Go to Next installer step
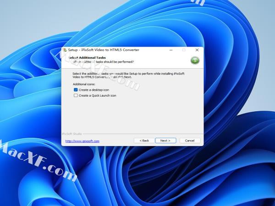Screen dimensions: 275x206 pyautogui.click(x=165, y=141)
